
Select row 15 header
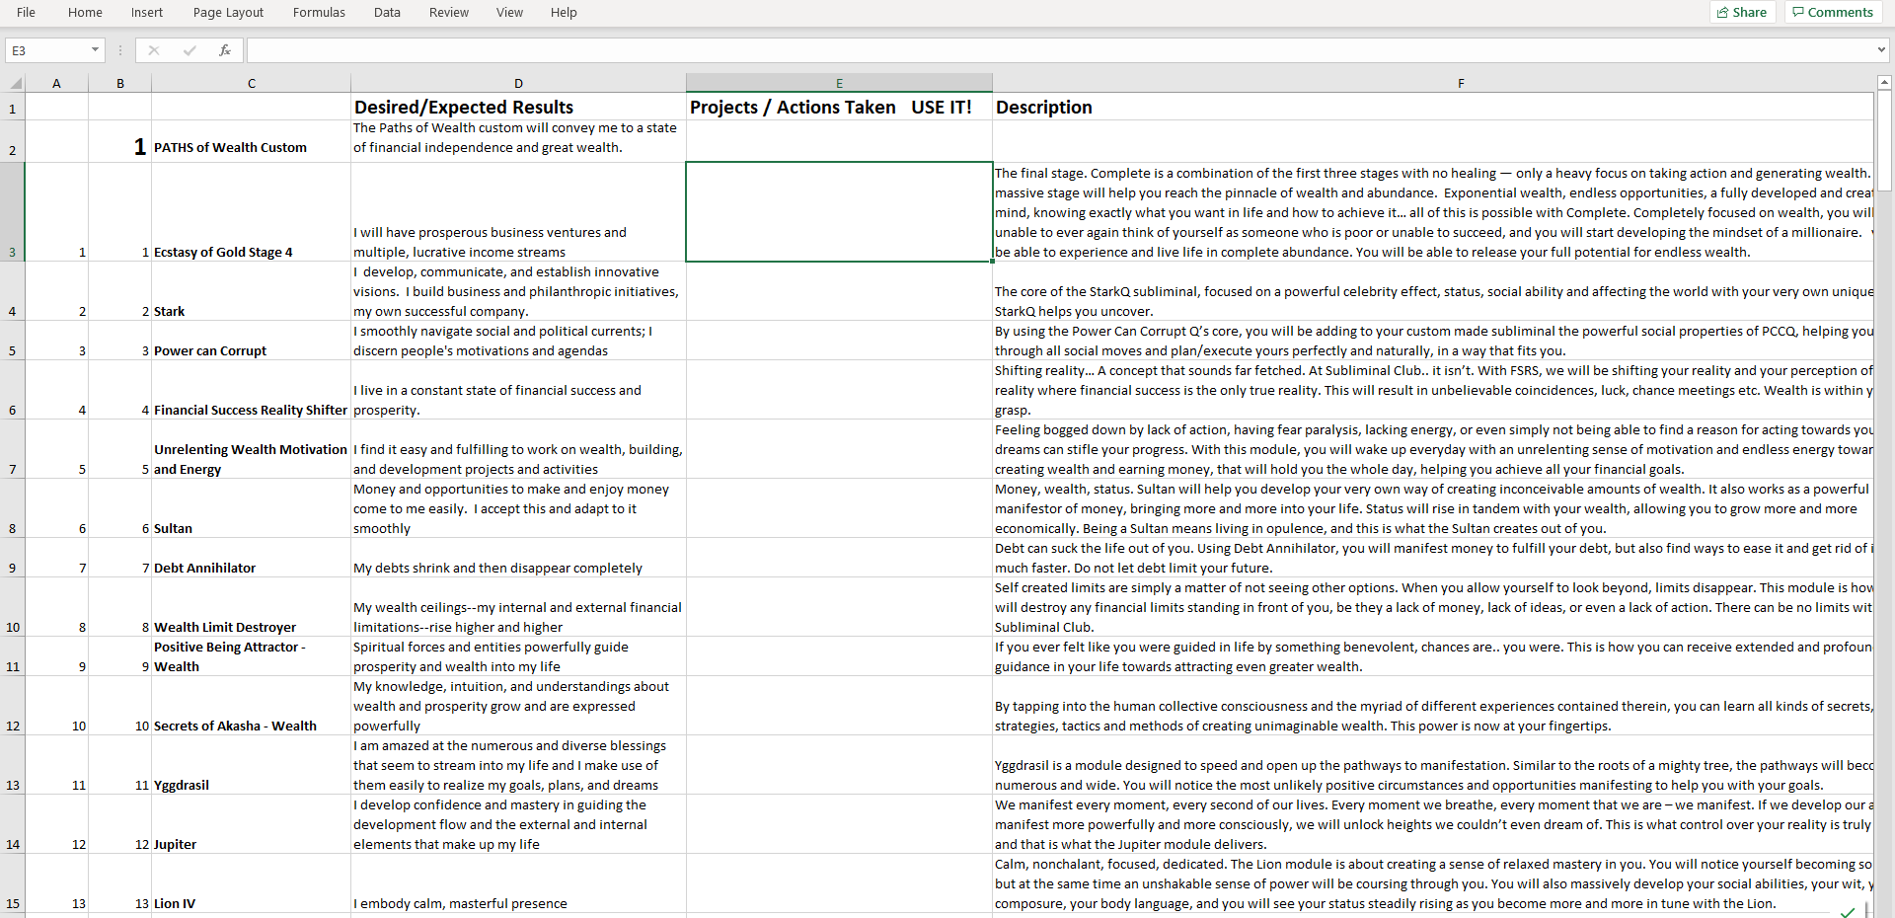[12, 883]
